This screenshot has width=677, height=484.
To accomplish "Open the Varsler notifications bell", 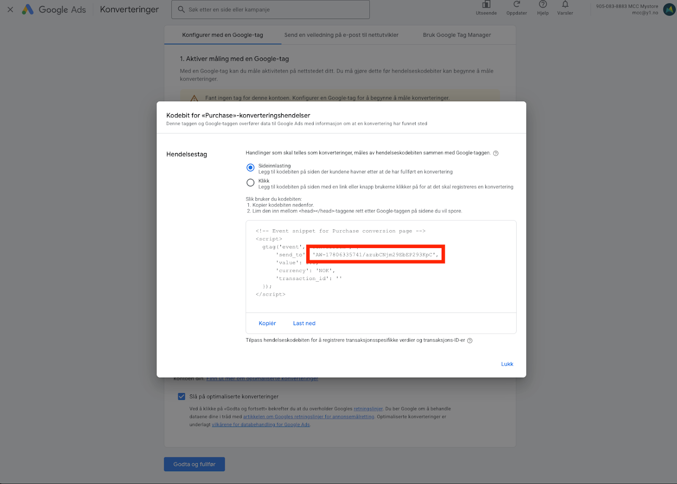I will (565, 5).
